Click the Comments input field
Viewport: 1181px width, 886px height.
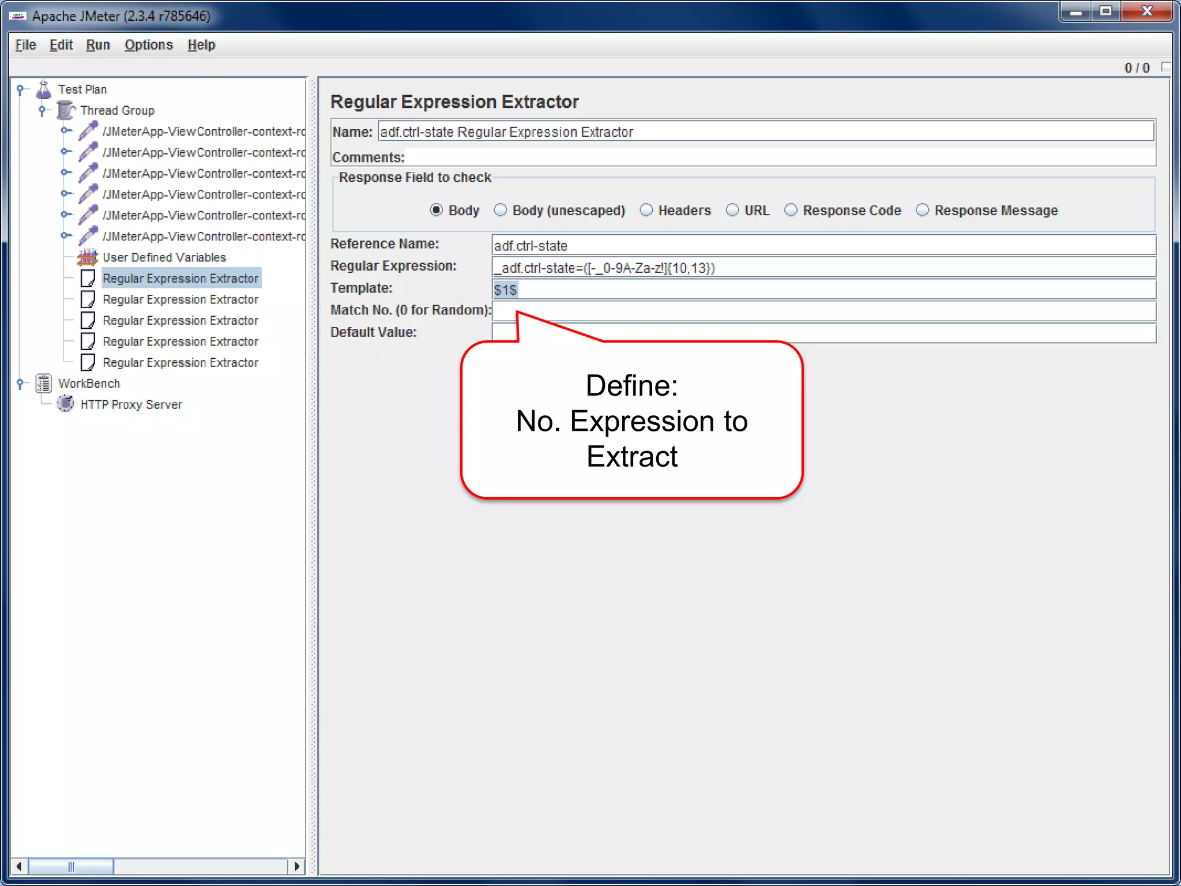click(780, 156)
